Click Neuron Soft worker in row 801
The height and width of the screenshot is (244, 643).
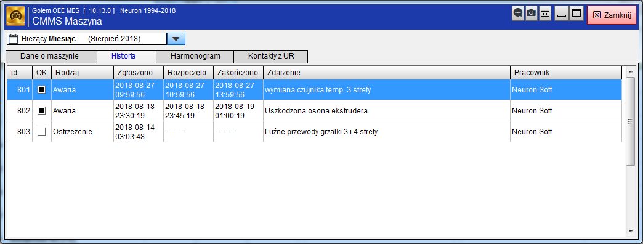click(x=566, y=89)
